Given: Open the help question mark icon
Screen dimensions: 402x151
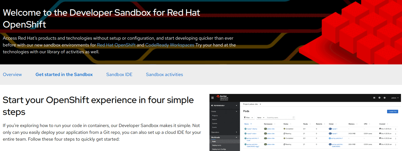Looking at the screenshot, I should pyautogui.click(x=385, y=98).
